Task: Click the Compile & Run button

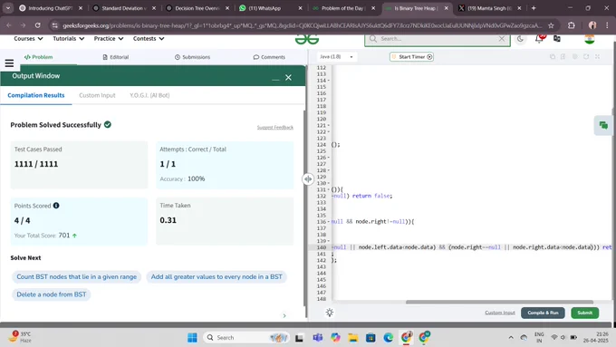Action: point(543,313)
